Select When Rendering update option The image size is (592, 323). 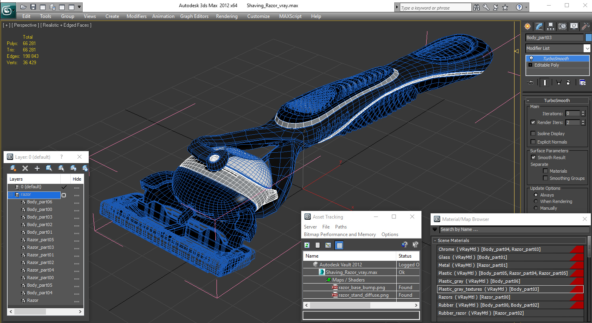coord(536,201)
